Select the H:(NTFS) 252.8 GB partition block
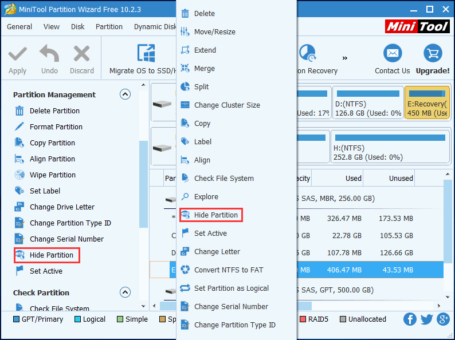This screenshot has height=340, width=455. [x=390, y=147]
